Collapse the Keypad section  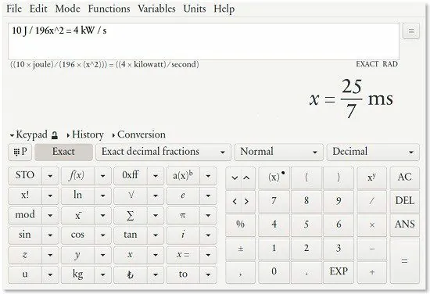(29, 134)
